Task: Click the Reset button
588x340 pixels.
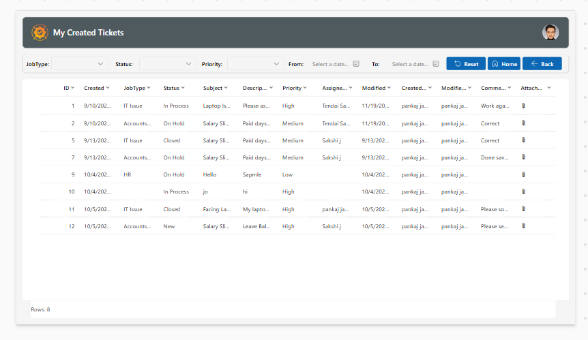Action: pyautogui.click(x=466, y=64)
